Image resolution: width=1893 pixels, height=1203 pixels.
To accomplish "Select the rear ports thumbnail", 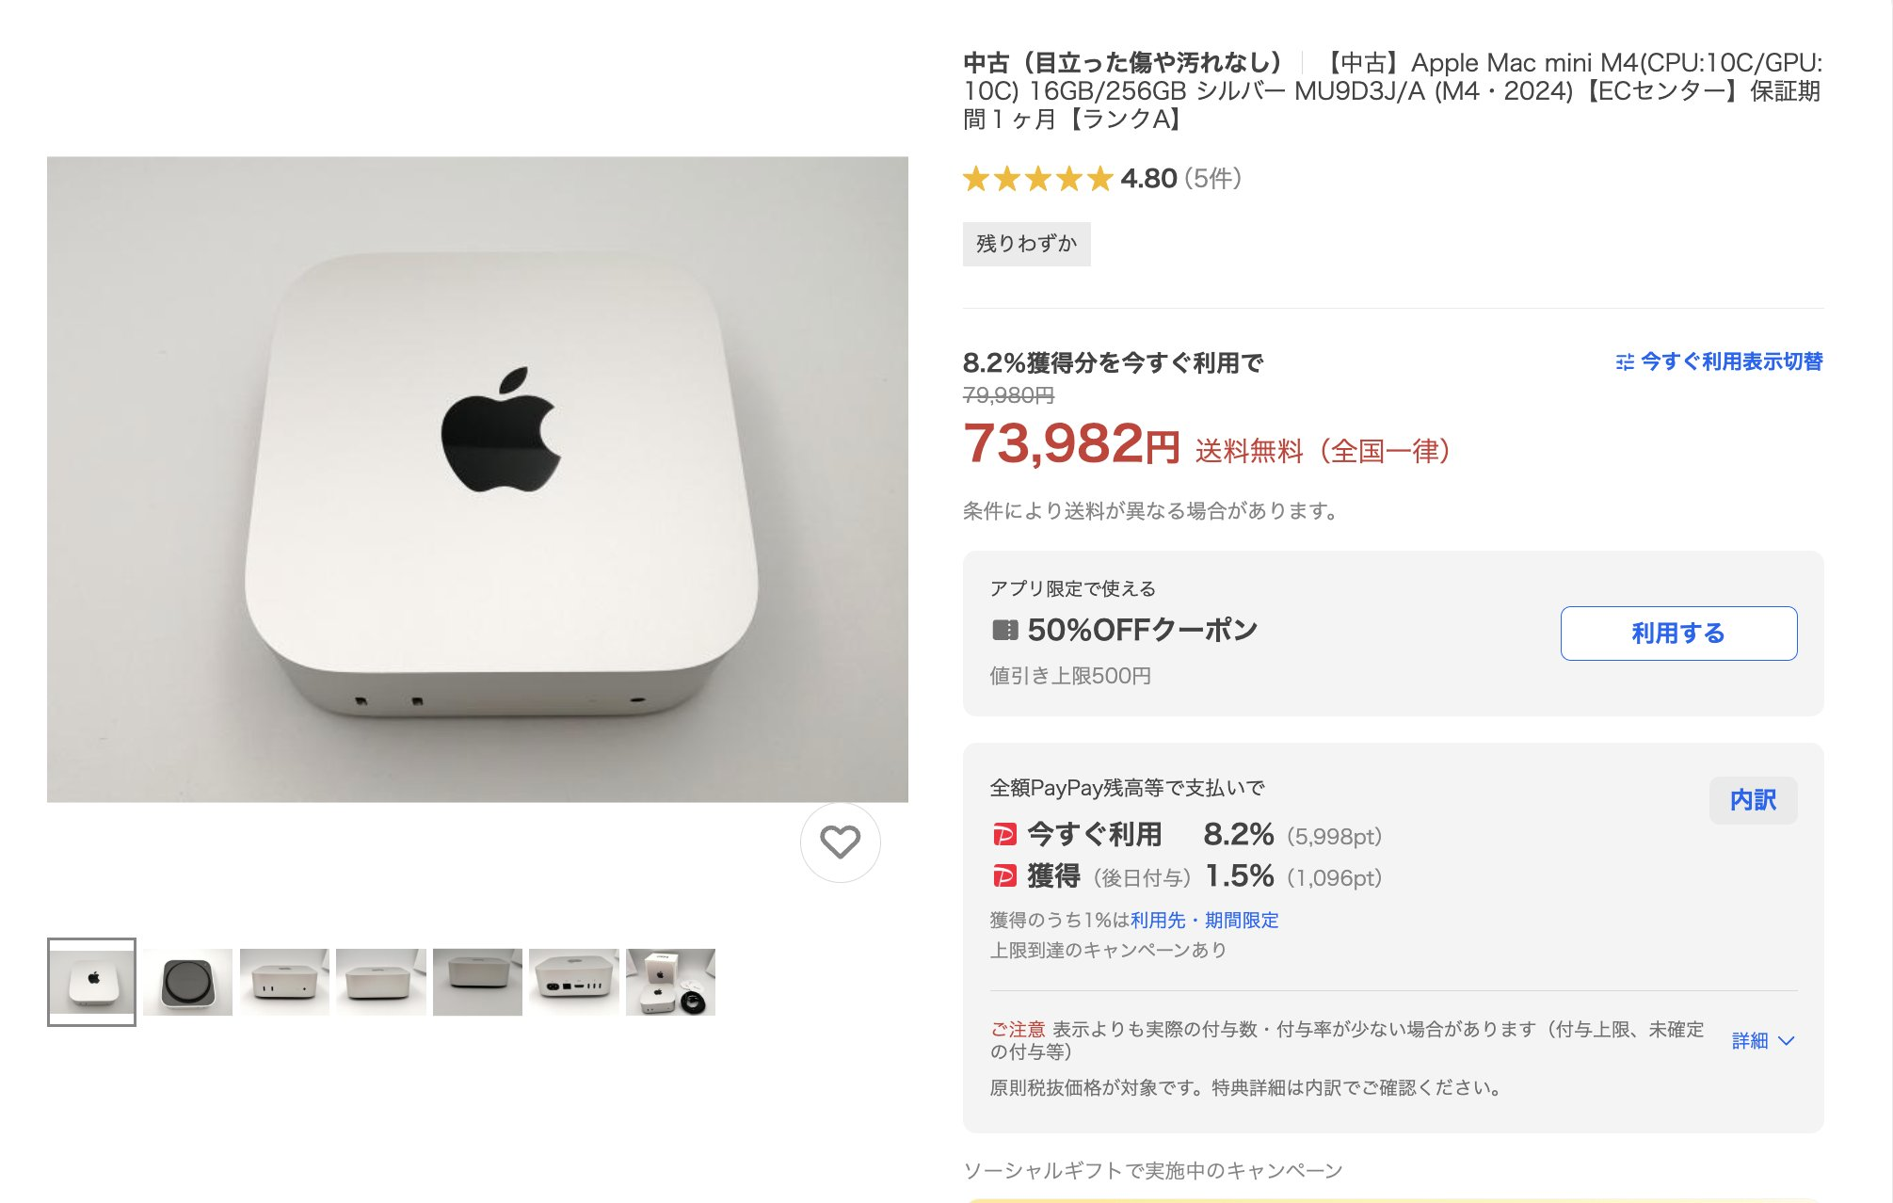I will [573, 982].
